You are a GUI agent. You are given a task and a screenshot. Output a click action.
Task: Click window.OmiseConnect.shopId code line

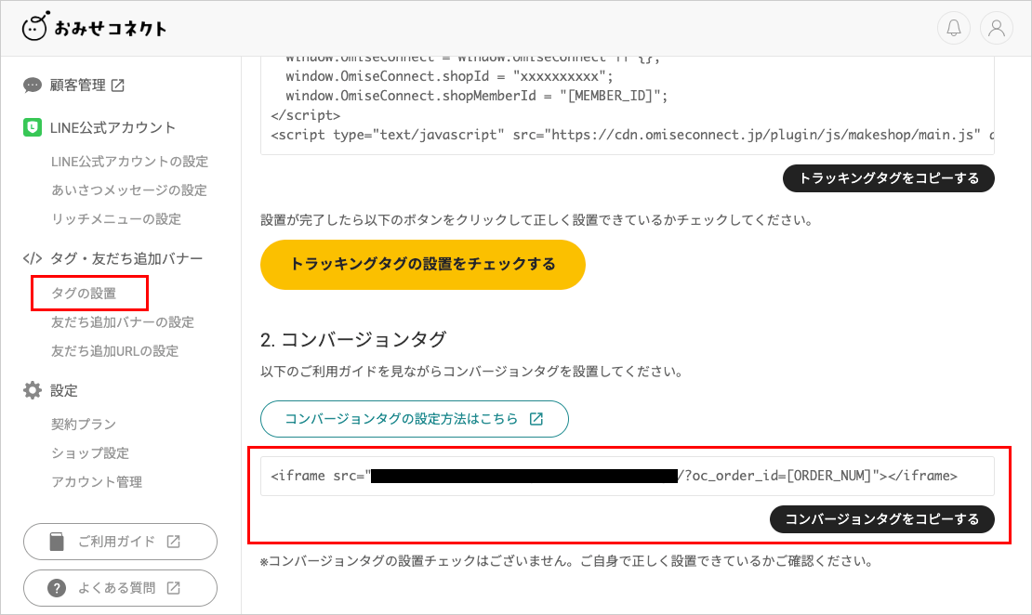coord(449,76)
